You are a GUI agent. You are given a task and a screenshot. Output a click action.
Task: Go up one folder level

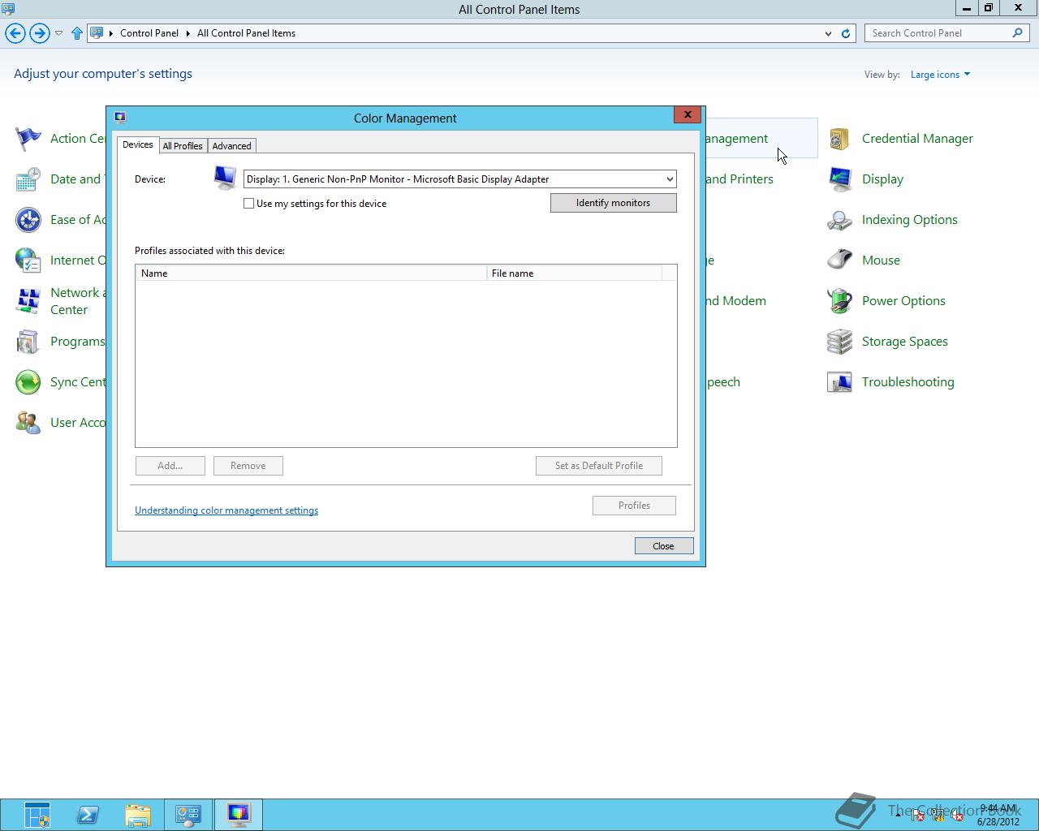pos(77,33)
